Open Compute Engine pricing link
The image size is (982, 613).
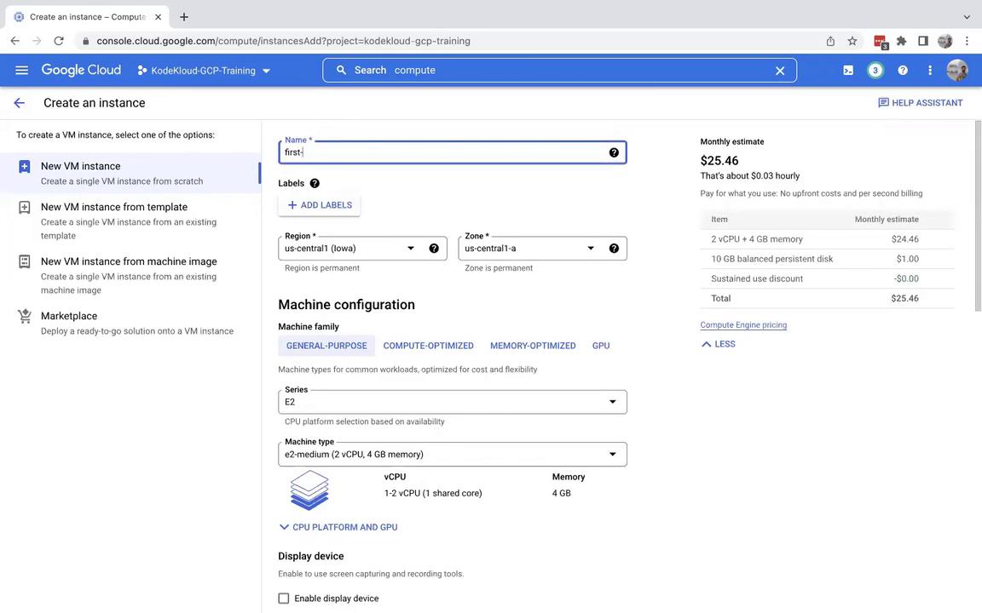tap(743, 325)
